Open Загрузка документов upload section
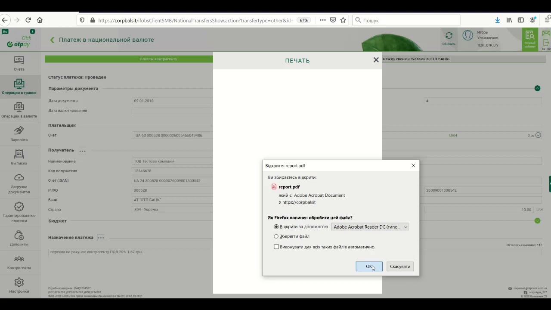Image resolution: width=551 pixels, height=310 pixels. [x=19, y=183]
